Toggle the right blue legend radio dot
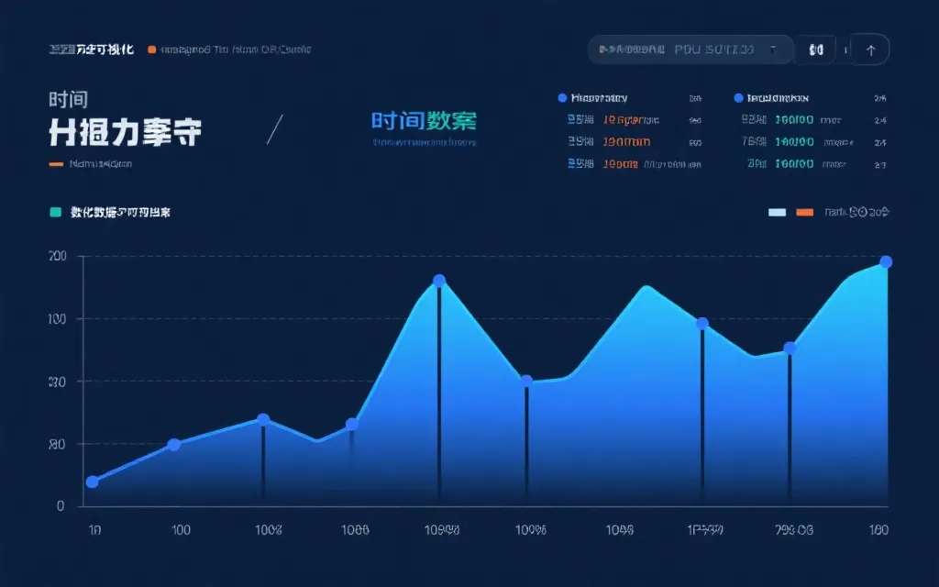Image resolution: width=939 pixels, height=587 pixels. click(738, 97)
